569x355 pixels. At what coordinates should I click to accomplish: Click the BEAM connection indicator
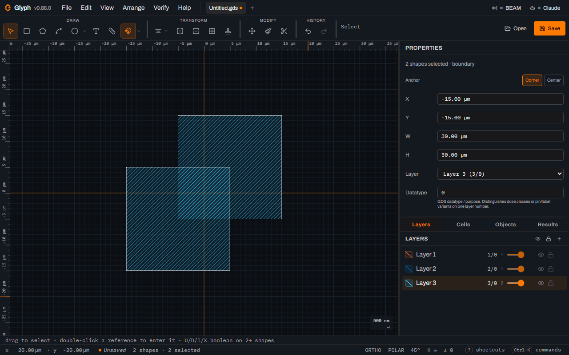pyautogui.click(x=506, y=8)
